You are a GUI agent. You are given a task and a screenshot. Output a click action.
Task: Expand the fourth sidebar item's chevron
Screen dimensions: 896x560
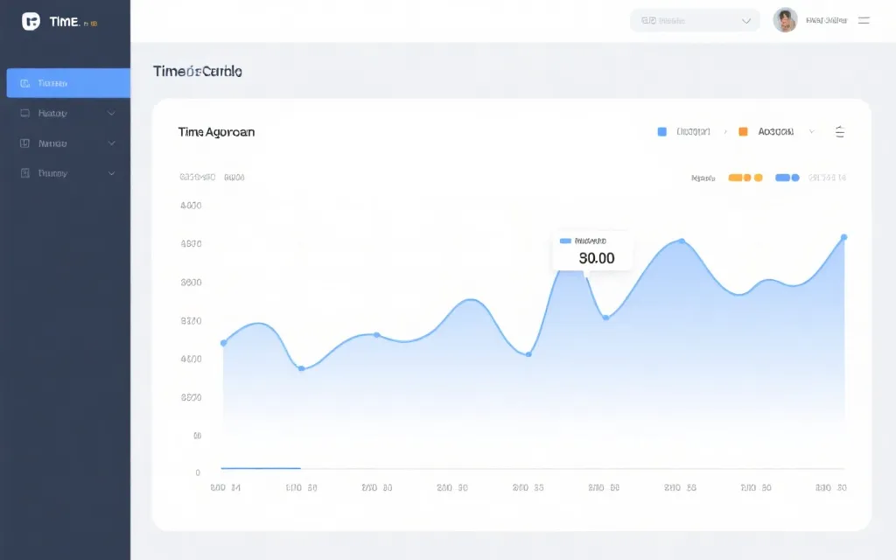[x=111, y=173]
